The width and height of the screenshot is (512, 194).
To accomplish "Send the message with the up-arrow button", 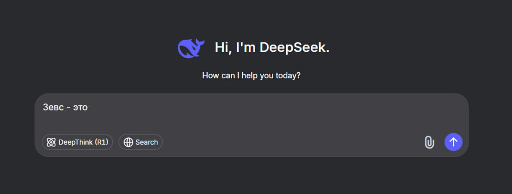I will 453,142.
